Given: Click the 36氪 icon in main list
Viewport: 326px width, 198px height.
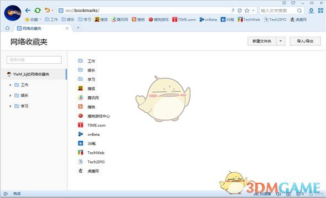Looking at the screenshot, I should click(81, 143).
